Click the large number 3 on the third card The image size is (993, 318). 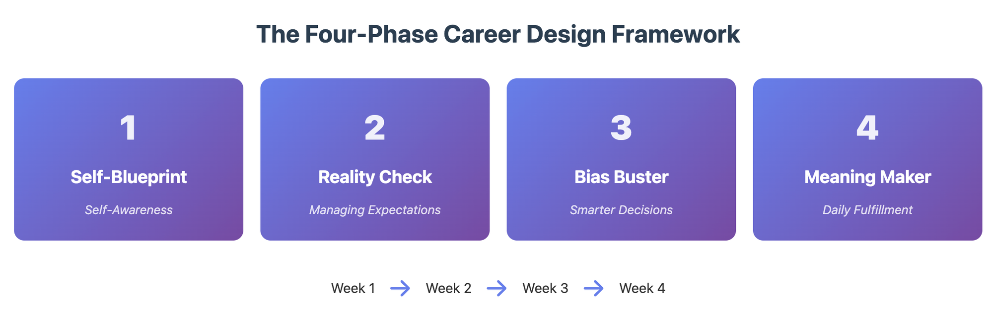(621, 128)
